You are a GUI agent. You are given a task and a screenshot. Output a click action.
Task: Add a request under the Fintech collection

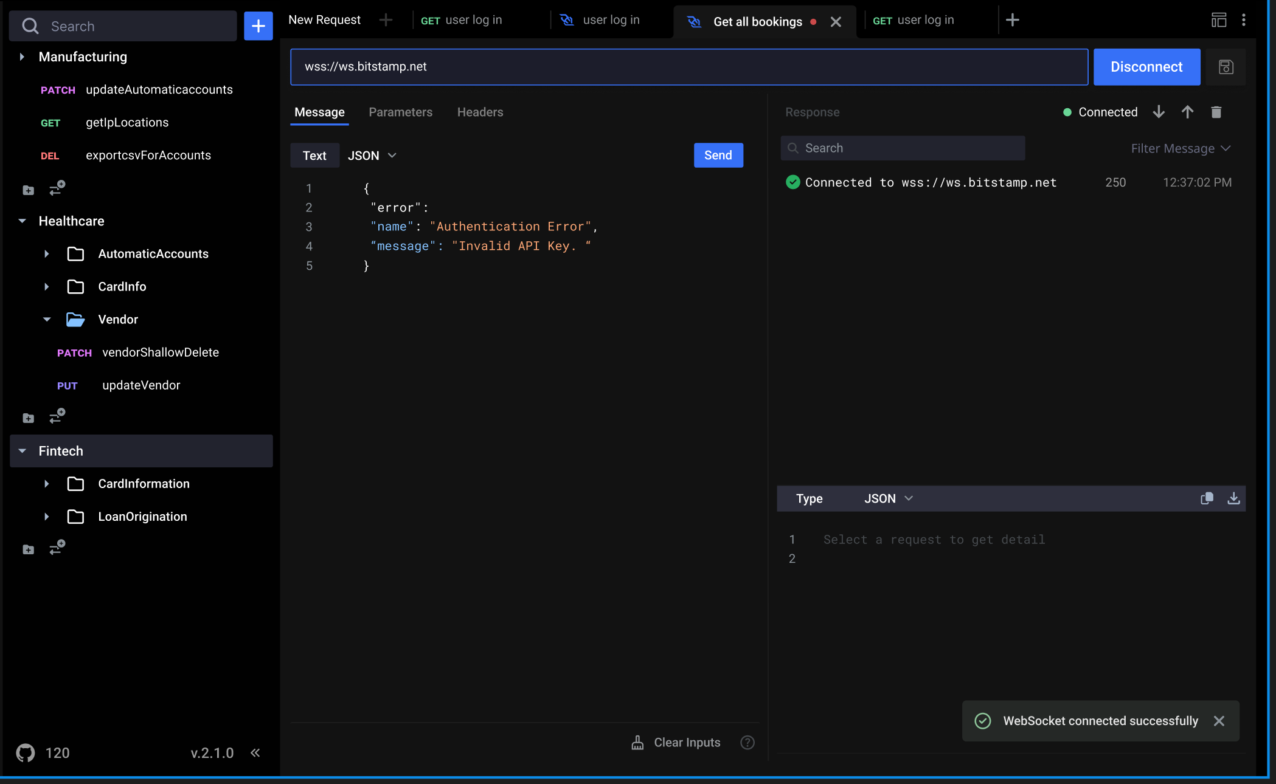(57, 548)
